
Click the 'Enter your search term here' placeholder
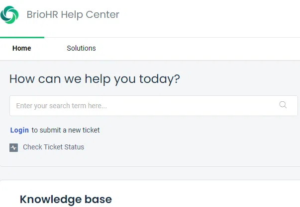pyautogui.click(x=61, y=106)
